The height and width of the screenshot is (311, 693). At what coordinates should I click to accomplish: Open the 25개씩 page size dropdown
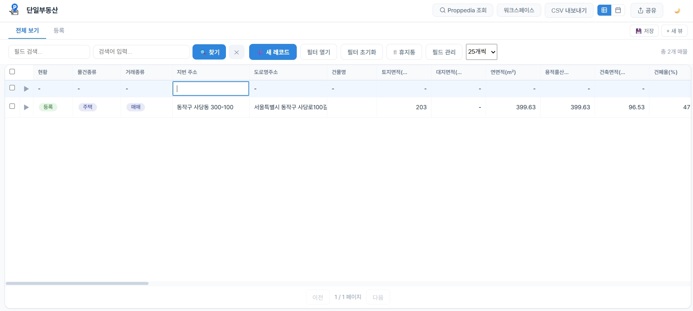(481, 52)
